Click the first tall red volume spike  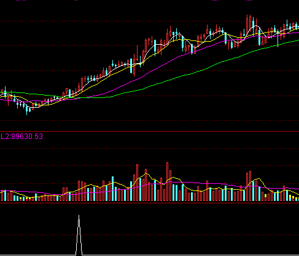(x=137, y=183)
